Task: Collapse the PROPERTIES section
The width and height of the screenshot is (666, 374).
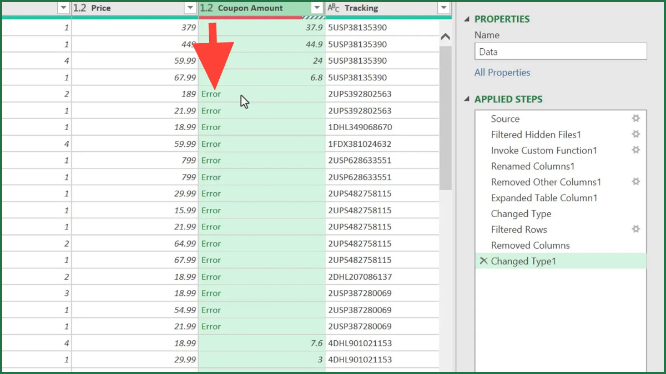Action: coord(467,19)
